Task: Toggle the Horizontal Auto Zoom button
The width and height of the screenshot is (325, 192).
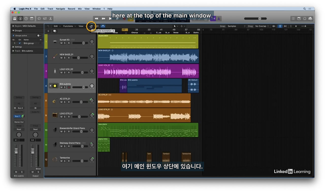Action: point(285,26)
